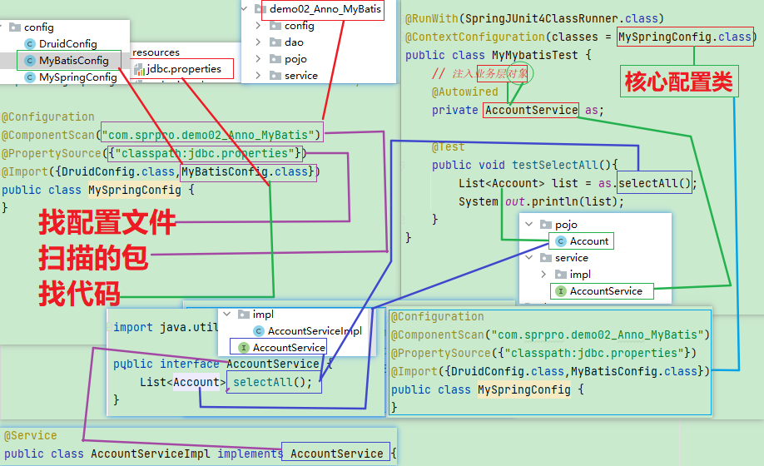The image size is (764, 466).
Task: Click the MyBatisConfig class icon in tree
Action: (x=30, y=61)
